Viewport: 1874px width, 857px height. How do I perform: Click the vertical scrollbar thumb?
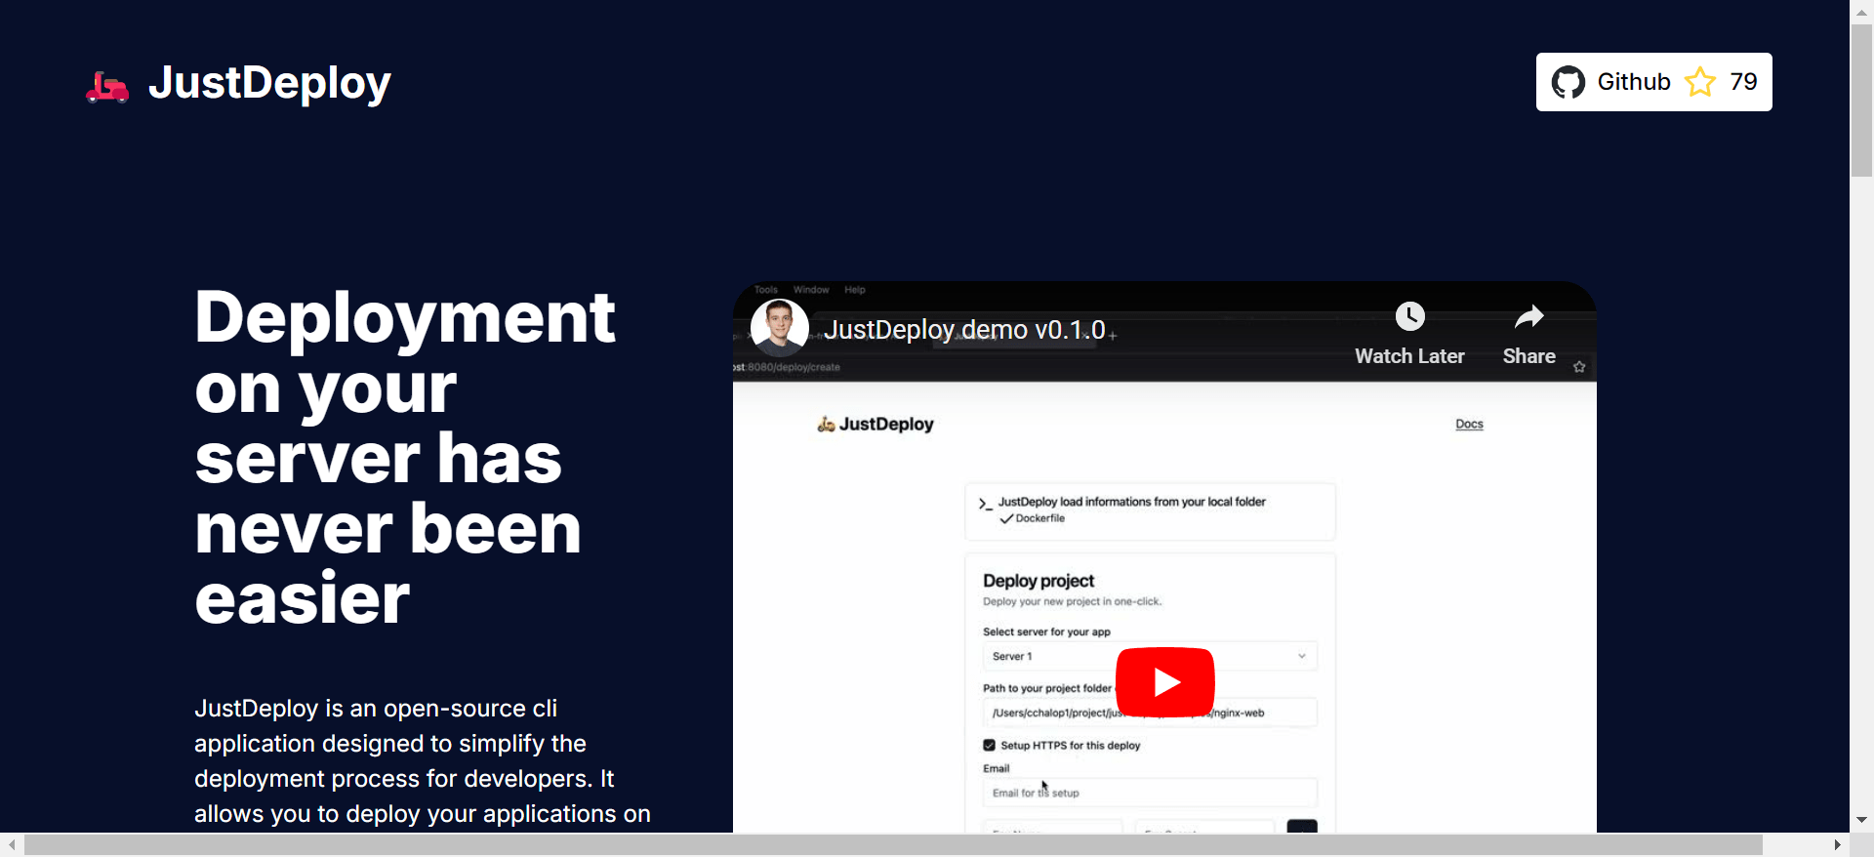[x=1861, y=101]
